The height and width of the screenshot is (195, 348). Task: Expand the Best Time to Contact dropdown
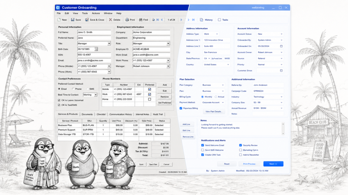(x=95, y=95)
